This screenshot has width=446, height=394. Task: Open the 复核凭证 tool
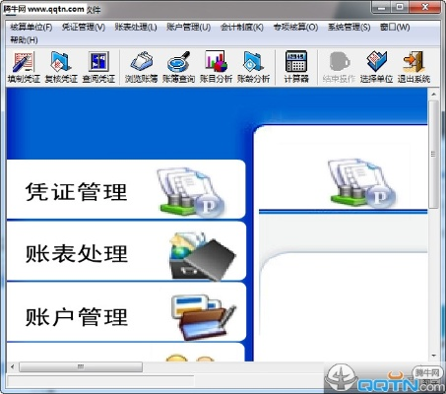coord(61,67)
